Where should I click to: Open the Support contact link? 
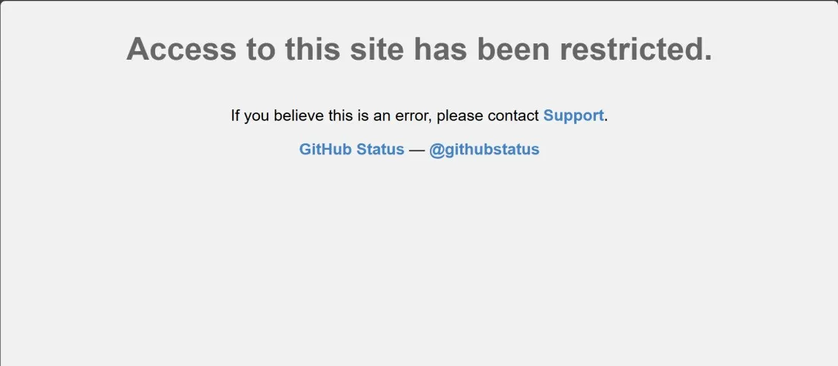pyautogui.click(x=573, y=116)
